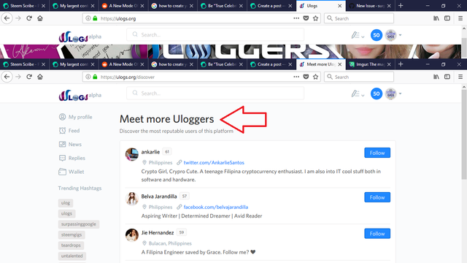Open page actions dots in upper window address bar
Screen dimensions: 467x263
tap(296, 18)
